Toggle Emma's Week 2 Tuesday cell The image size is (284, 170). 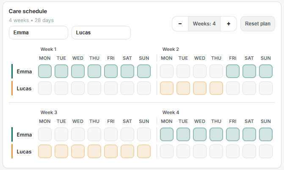click(x=183, y=71)
